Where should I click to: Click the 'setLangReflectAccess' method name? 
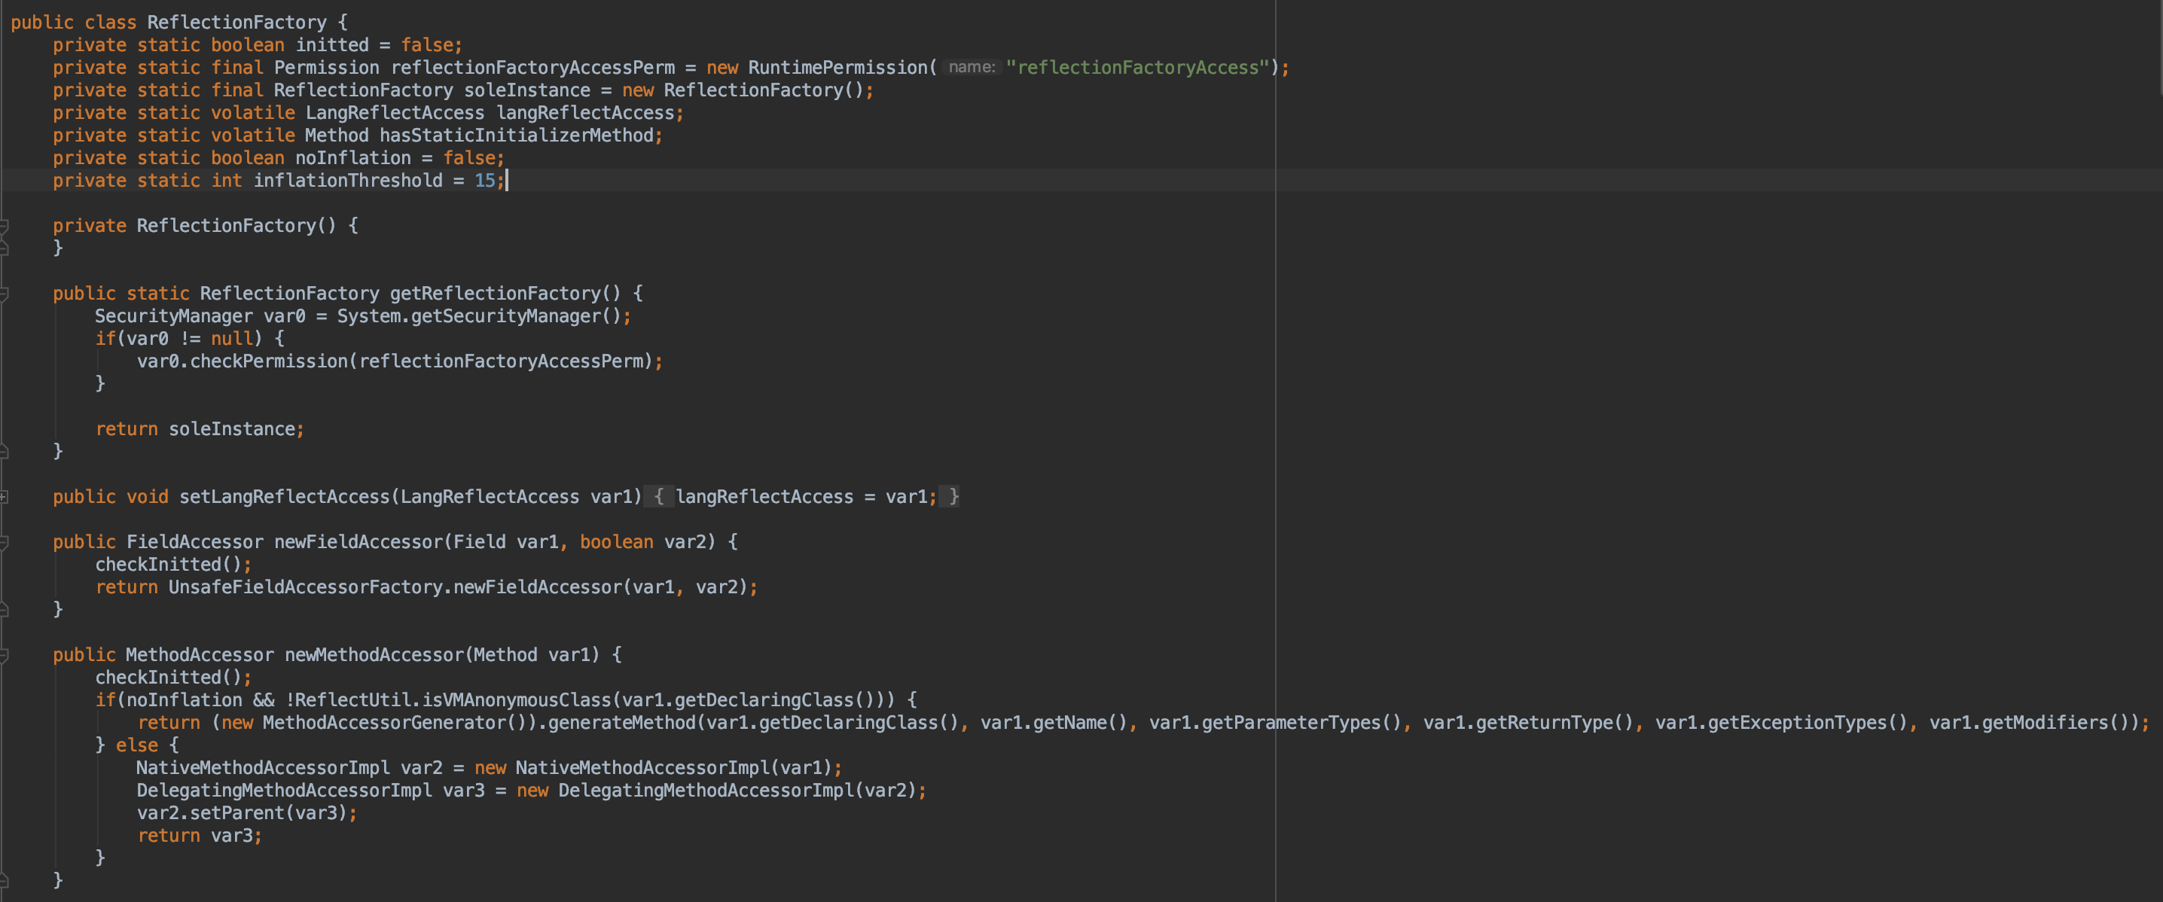[x=284, y=497]
